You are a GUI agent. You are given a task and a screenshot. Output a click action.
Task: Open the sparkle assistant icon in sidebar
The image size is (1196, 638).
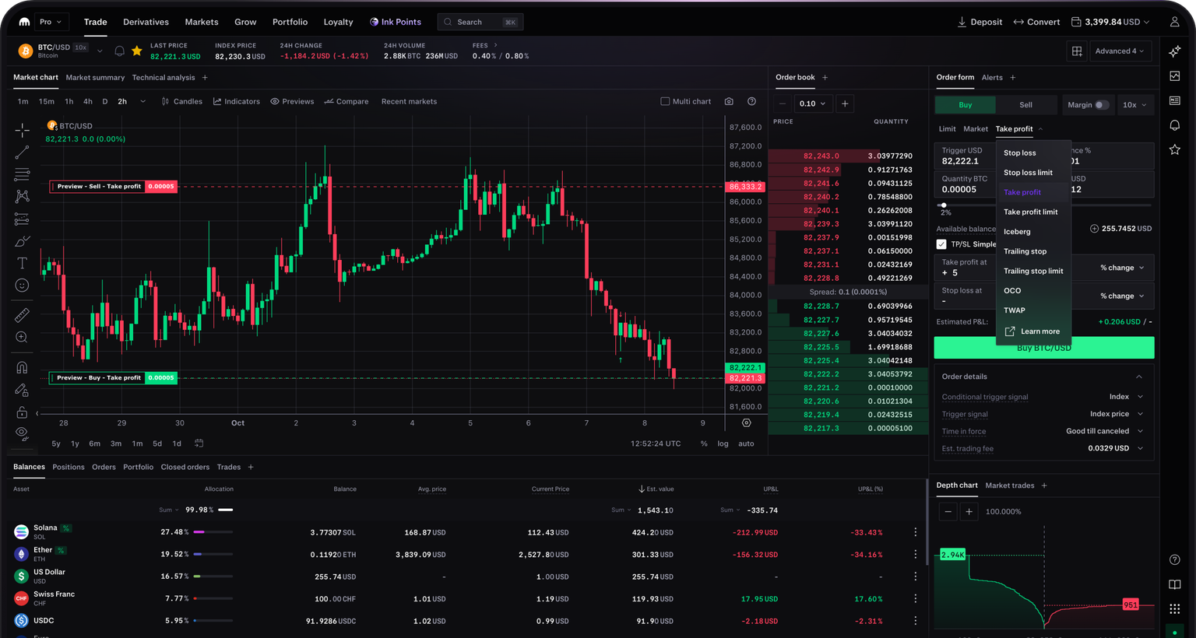pyautogui.click(x=1174, y=51)
